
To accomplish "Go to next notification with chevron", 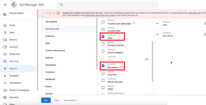I will [54, 13].
